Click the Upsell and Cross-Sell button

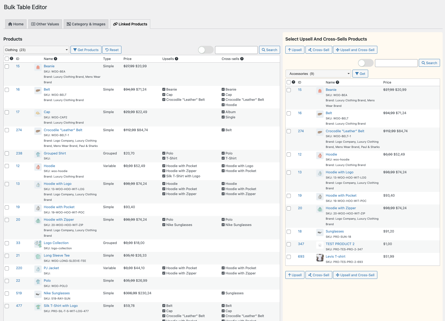(355, 50)
